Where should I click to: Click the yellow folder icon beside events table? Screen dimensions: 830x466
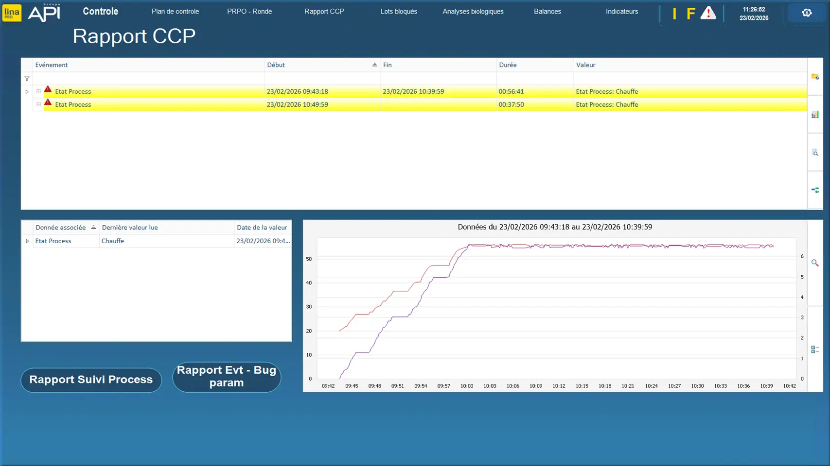815,77
